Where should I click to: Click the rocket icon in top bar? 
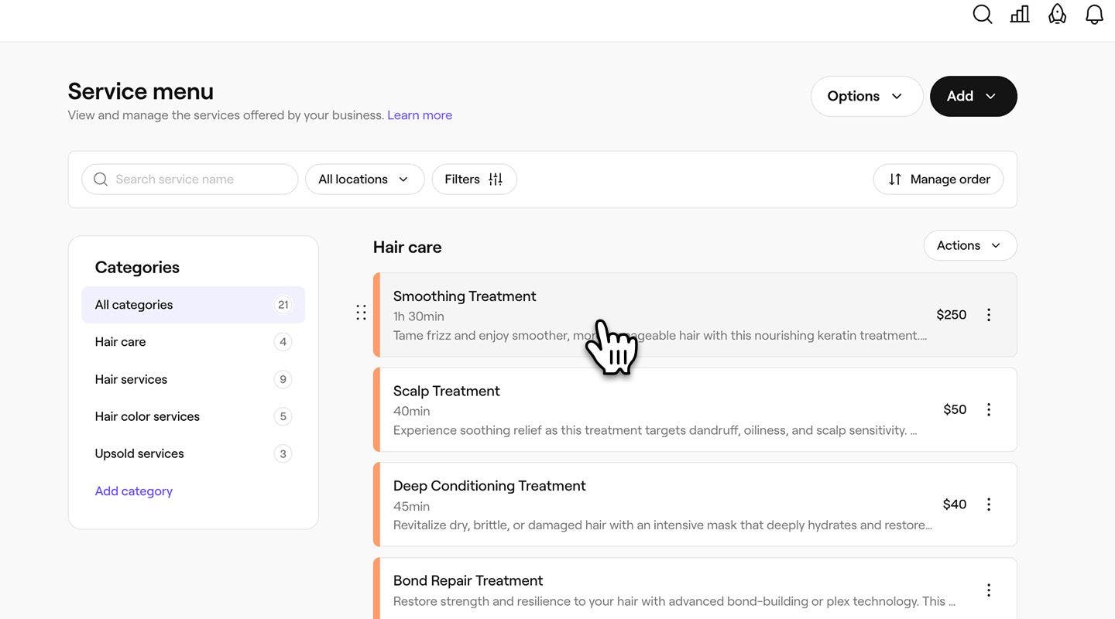[1057, 15]
